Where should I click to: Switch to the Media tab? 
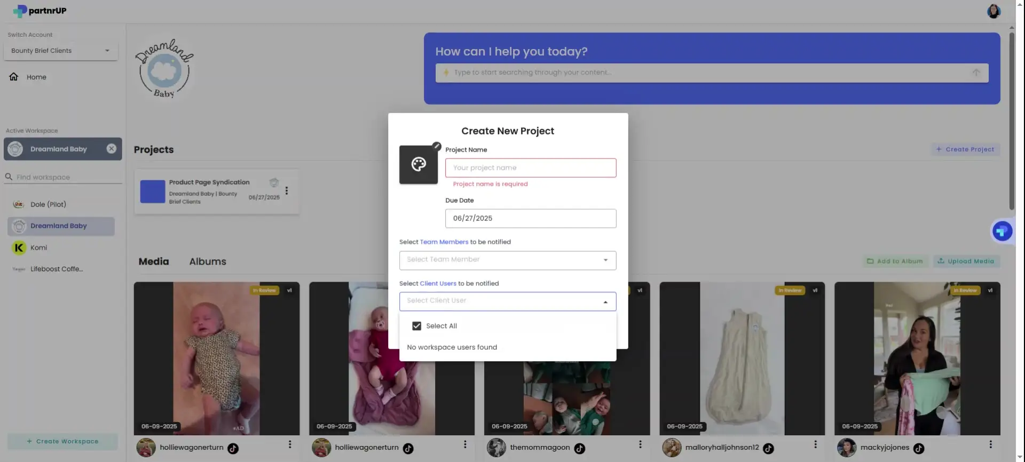pyautogui.click(x=154, y=261)
